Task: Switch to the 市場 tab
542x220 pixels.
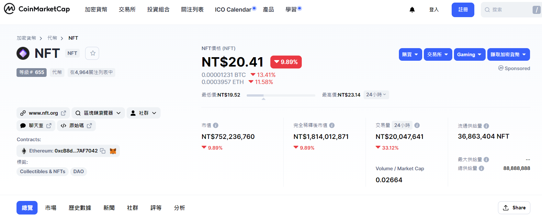Action: pyautogui.click(x=51, y=208)
